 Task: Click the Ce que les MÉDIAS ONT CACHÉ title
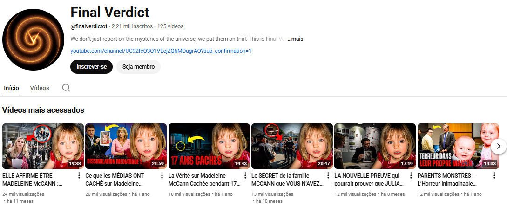point(119,180)
